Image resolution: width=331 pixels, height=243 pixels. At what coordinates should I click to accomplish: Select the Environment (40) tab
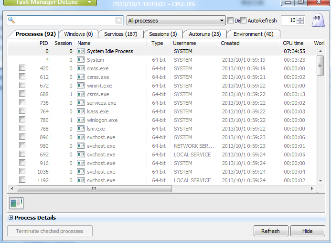click(253, 34)
